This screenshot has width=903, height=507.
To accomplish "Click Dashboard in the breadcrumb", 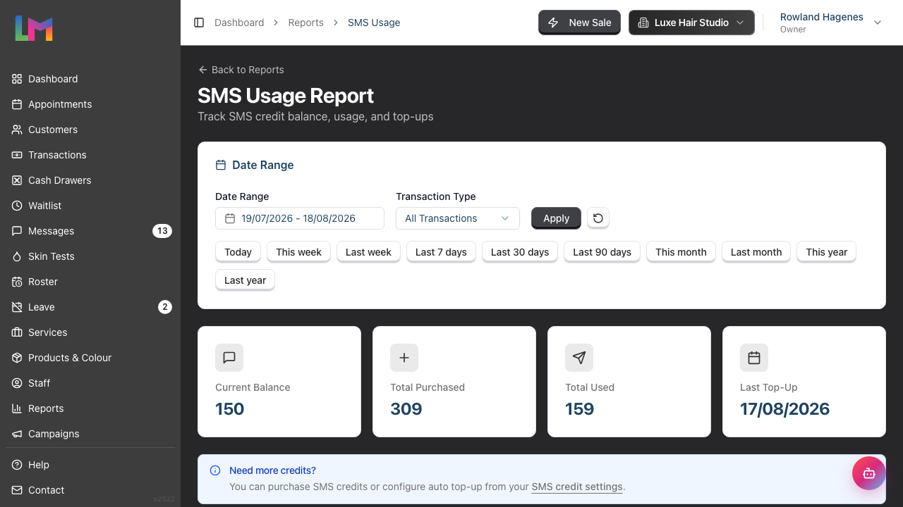I will point(239,23).
